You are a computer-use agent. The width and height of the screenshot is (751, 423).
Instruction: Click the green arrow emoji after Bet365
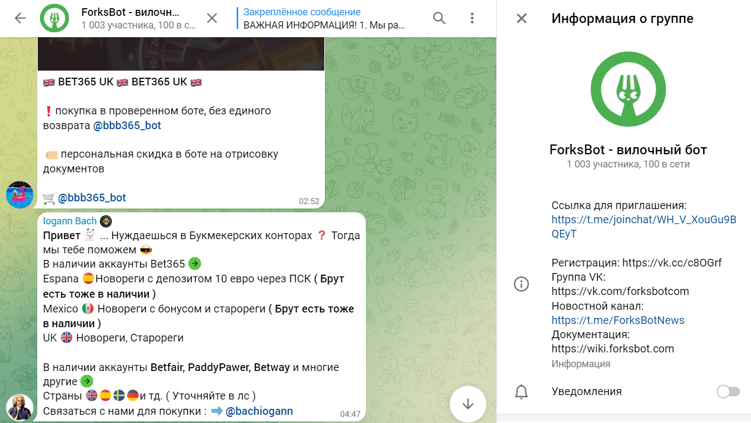[194, 264]
